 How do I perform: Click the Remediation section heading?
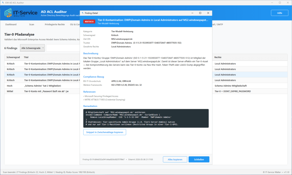click(90, 106)
